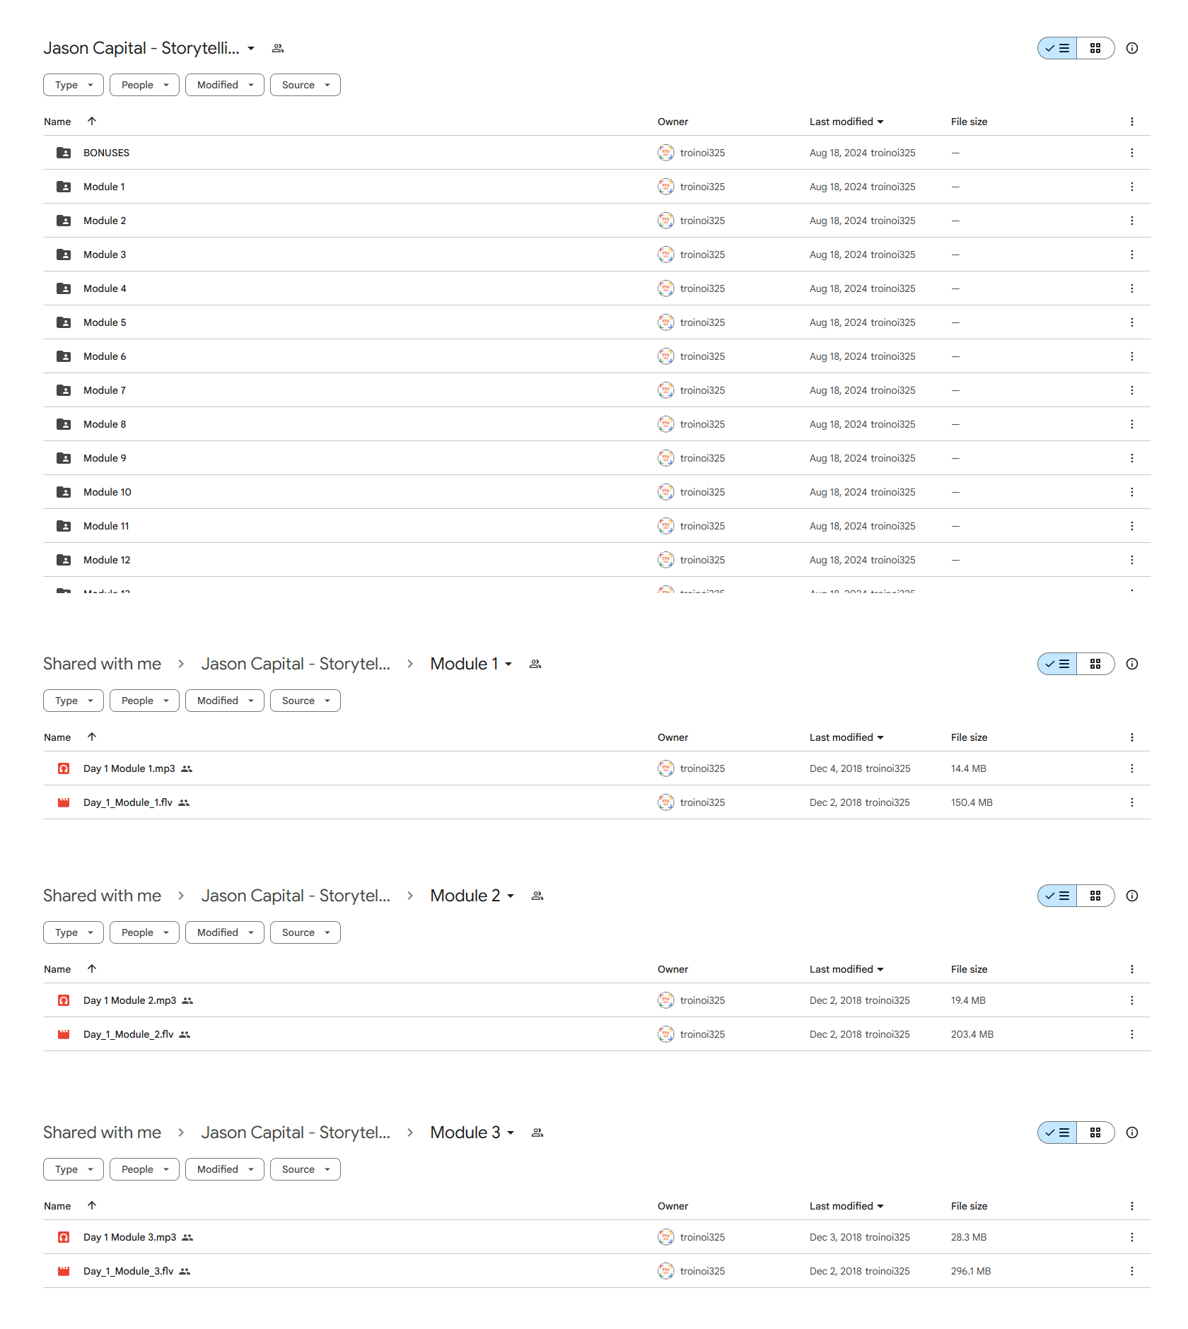Open Modified filter in root folder

(225, 85)
